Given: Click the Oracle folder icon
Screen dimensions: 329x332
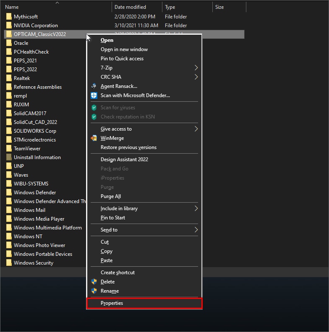Looking at the screenshot, I should pyautogui.click(x=9, y=43).
